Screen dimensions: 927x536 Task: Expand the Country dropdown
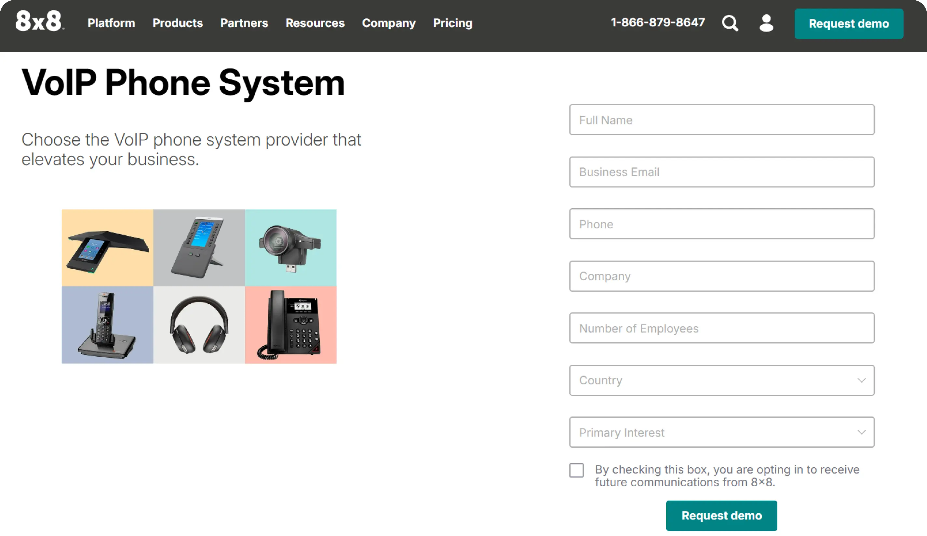(x=722, y=380)
